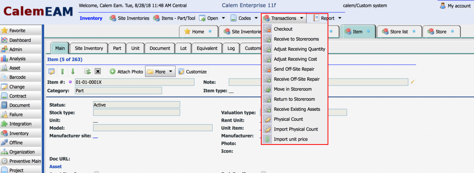Screen dimensions: 474x173
Task: Choose Adjust Receiving Cost
Action: tap(294, 59)
